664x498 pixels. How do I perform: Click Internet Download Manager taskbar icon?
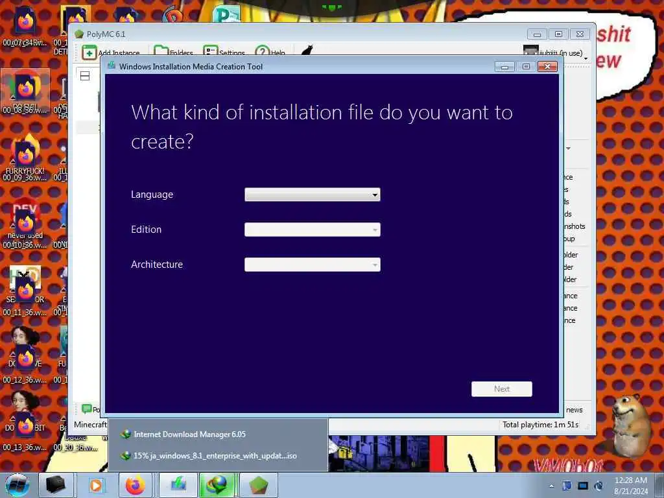pos(217,485)
